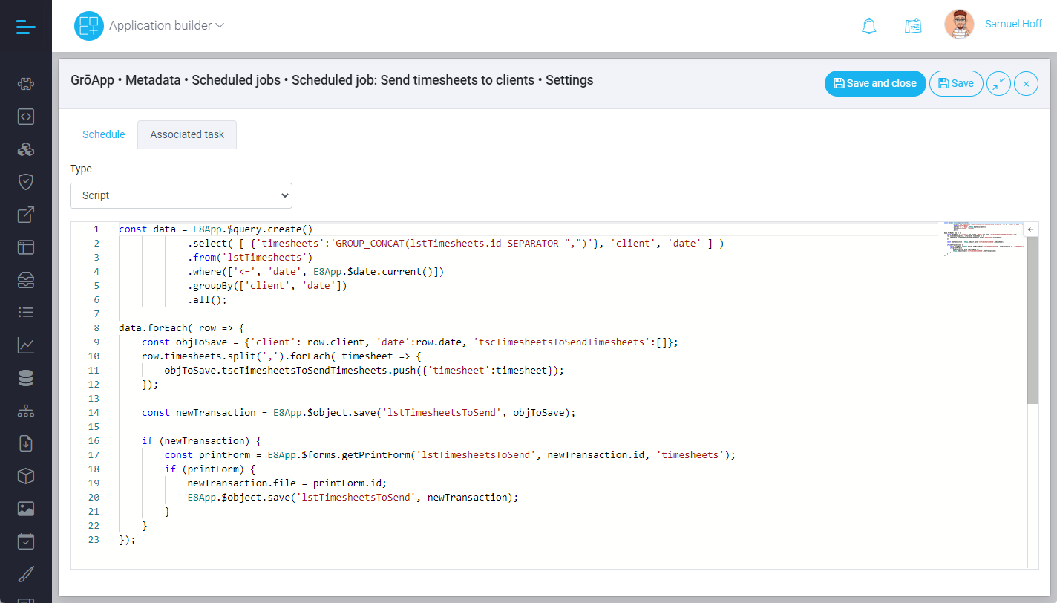The width and height of the screenshot is (1057, 603).
Task: Select the Associated task tab
Action: pyautogui.click(x=187, y=134)
